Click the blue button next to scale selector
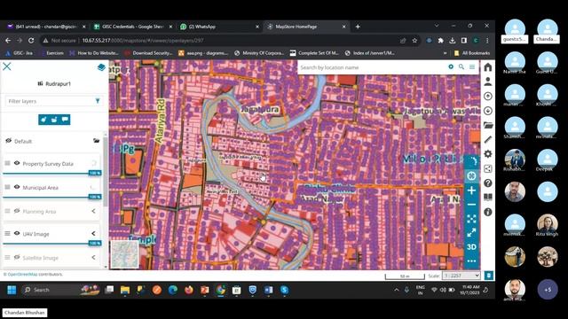The width and height of the screenshot is (568, 319). [x=489, y=276]
